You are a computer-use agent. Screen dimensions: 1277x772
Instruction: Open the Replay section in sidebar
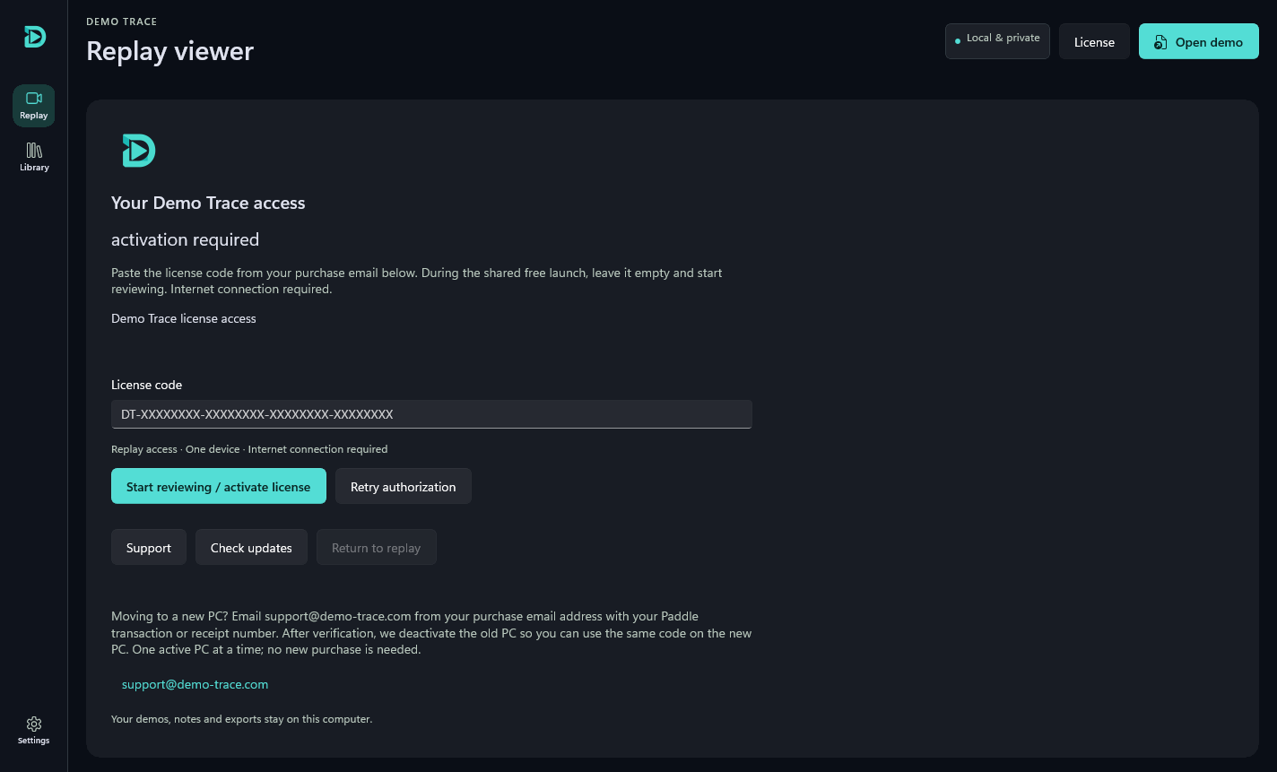pos(34,106)
